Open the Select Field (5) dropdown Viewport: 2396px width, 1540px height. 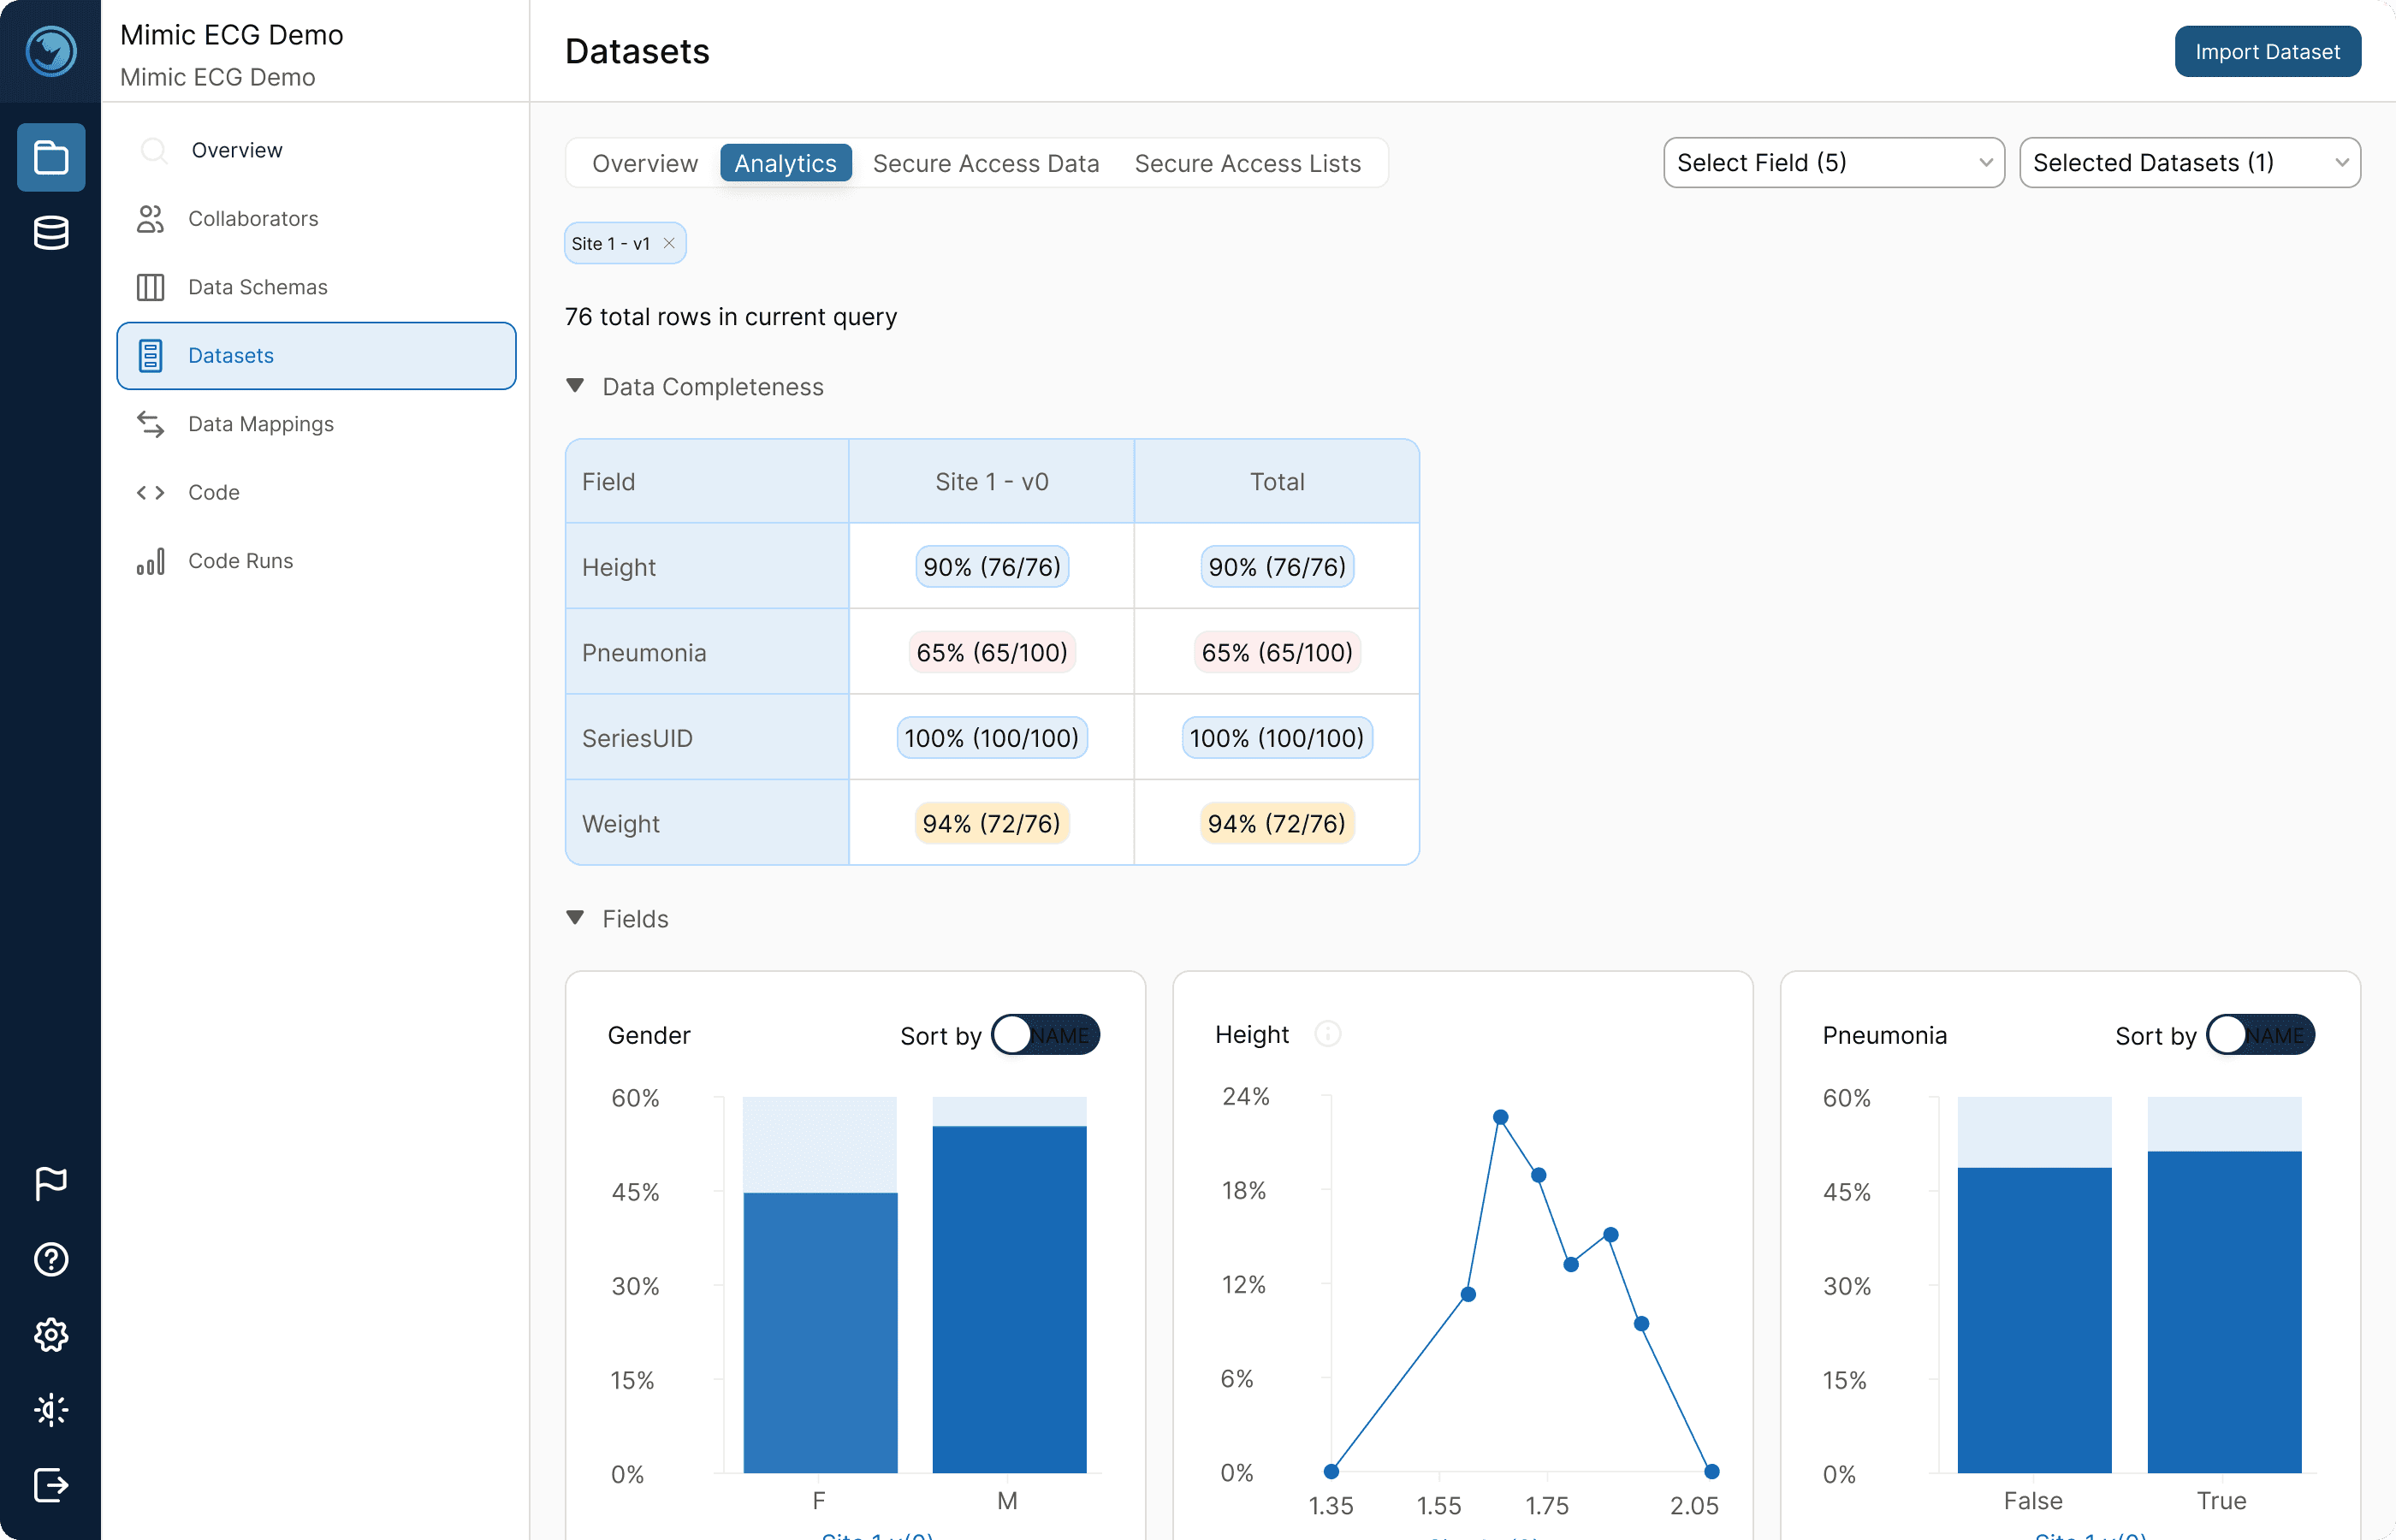click(1833, 162)
